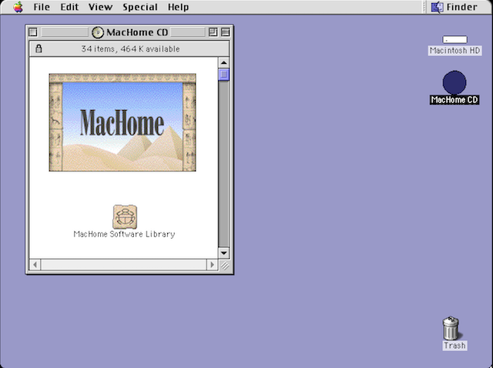
Task: Select the Macintosh HD desktop icon
Action: coord(454,39)
